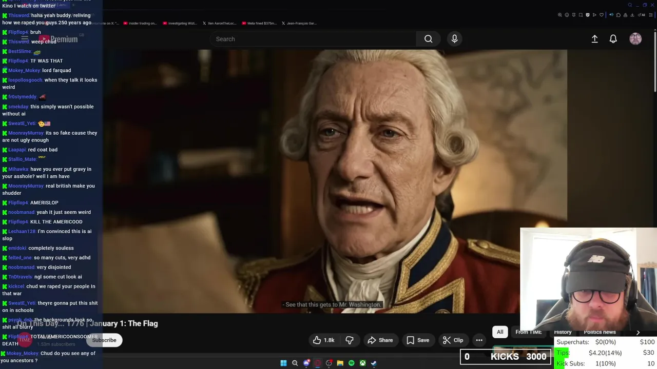Screen dimensions: 657x369
Task: Select the All filter chip
Action: coord(500,332)
